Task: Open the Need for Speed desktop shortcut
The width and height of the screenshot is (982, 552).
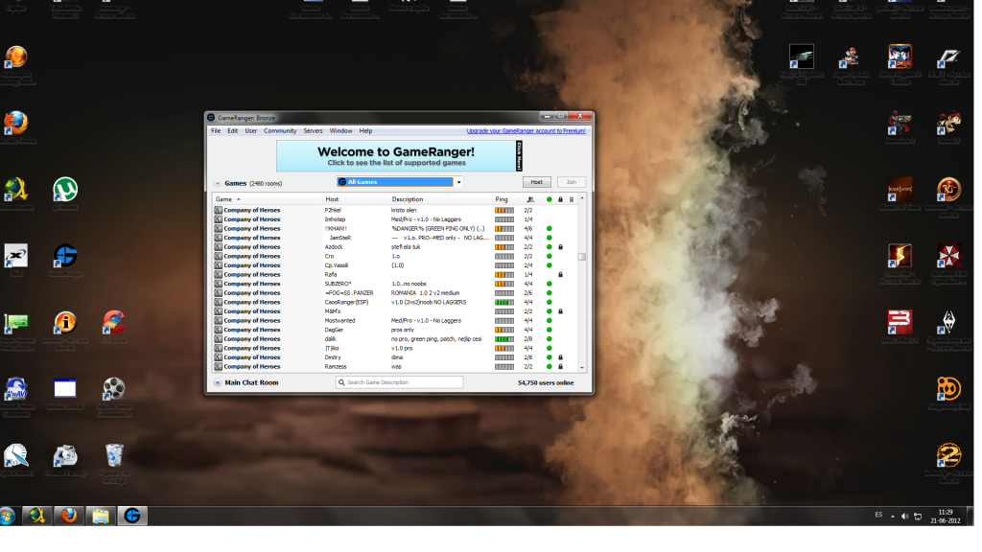Action: 948,57
